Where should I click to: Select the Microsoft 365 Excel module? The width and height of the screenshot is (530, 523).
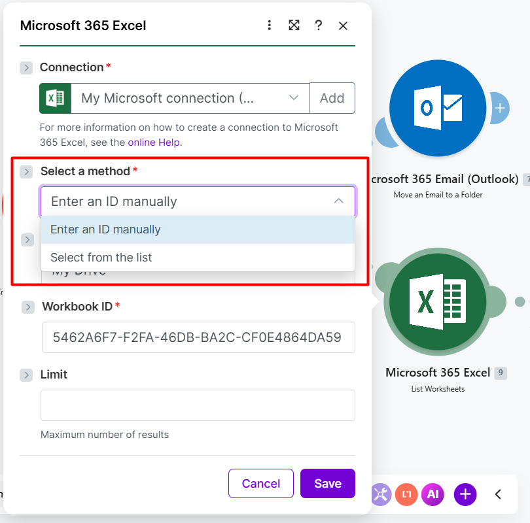tap(438, 301)
